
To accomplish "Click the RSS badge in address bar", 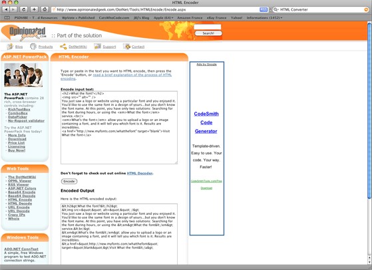I will pos(264,10).
